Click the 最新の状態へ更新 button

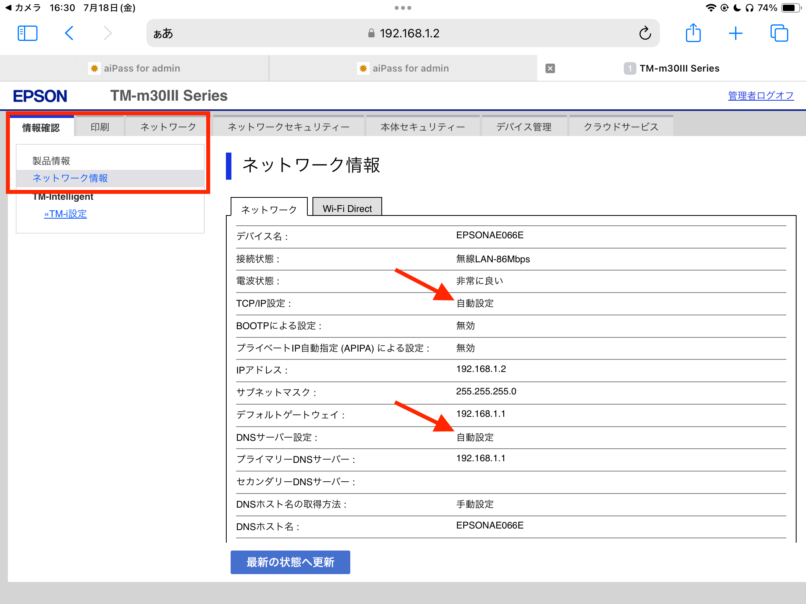click(x=290, y=562)
